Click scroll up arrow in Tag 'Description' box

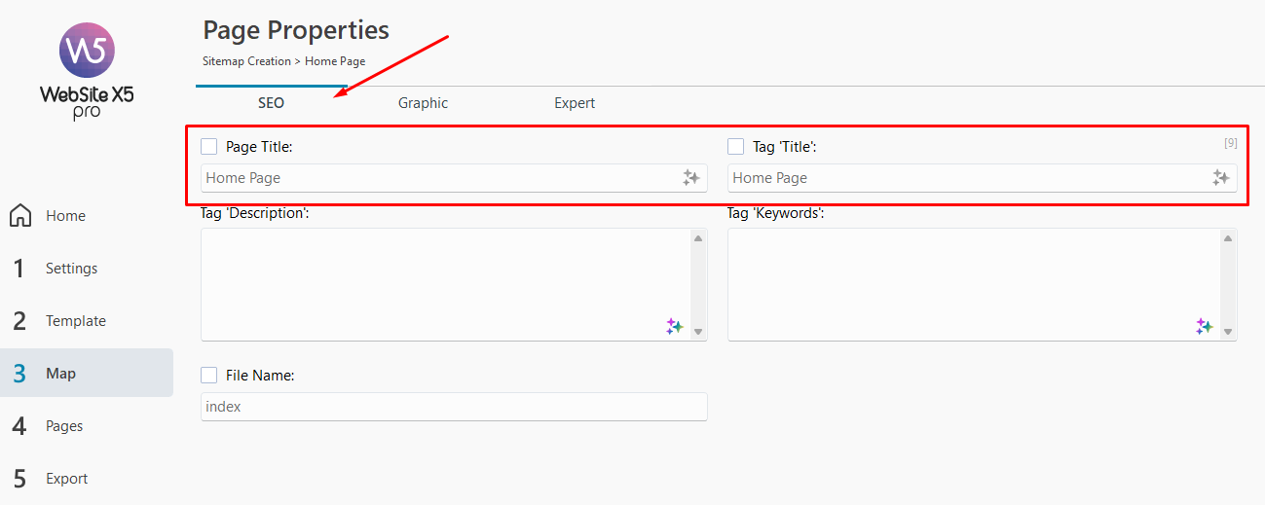698,238
